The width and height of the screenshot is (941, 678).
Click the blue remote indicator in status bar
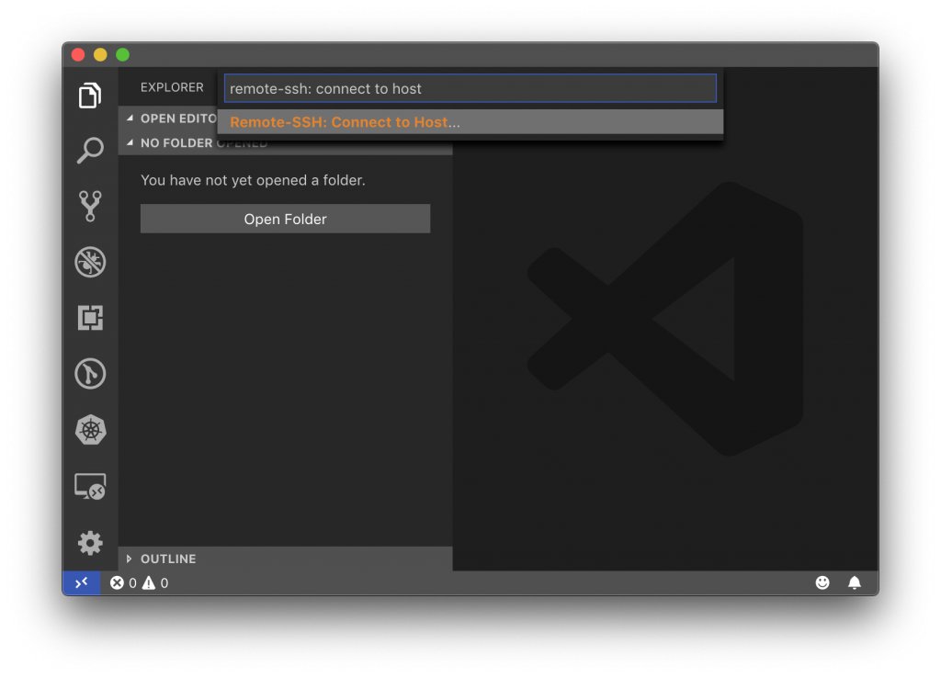pyautogui.click(x=82, y=582)
